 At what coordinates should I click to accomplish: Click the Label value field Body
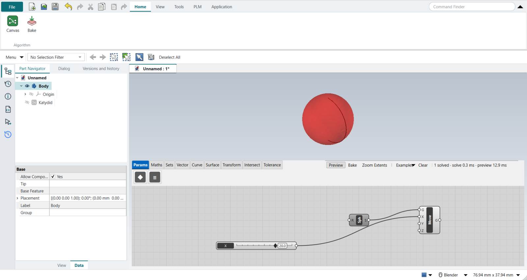click(x=88, y=206)
